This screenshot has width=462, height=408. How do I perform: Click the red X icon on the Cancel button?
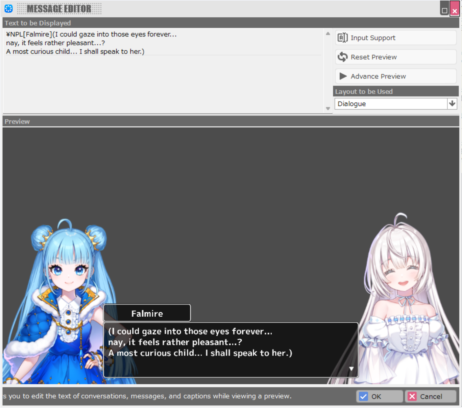pos(412,396)
